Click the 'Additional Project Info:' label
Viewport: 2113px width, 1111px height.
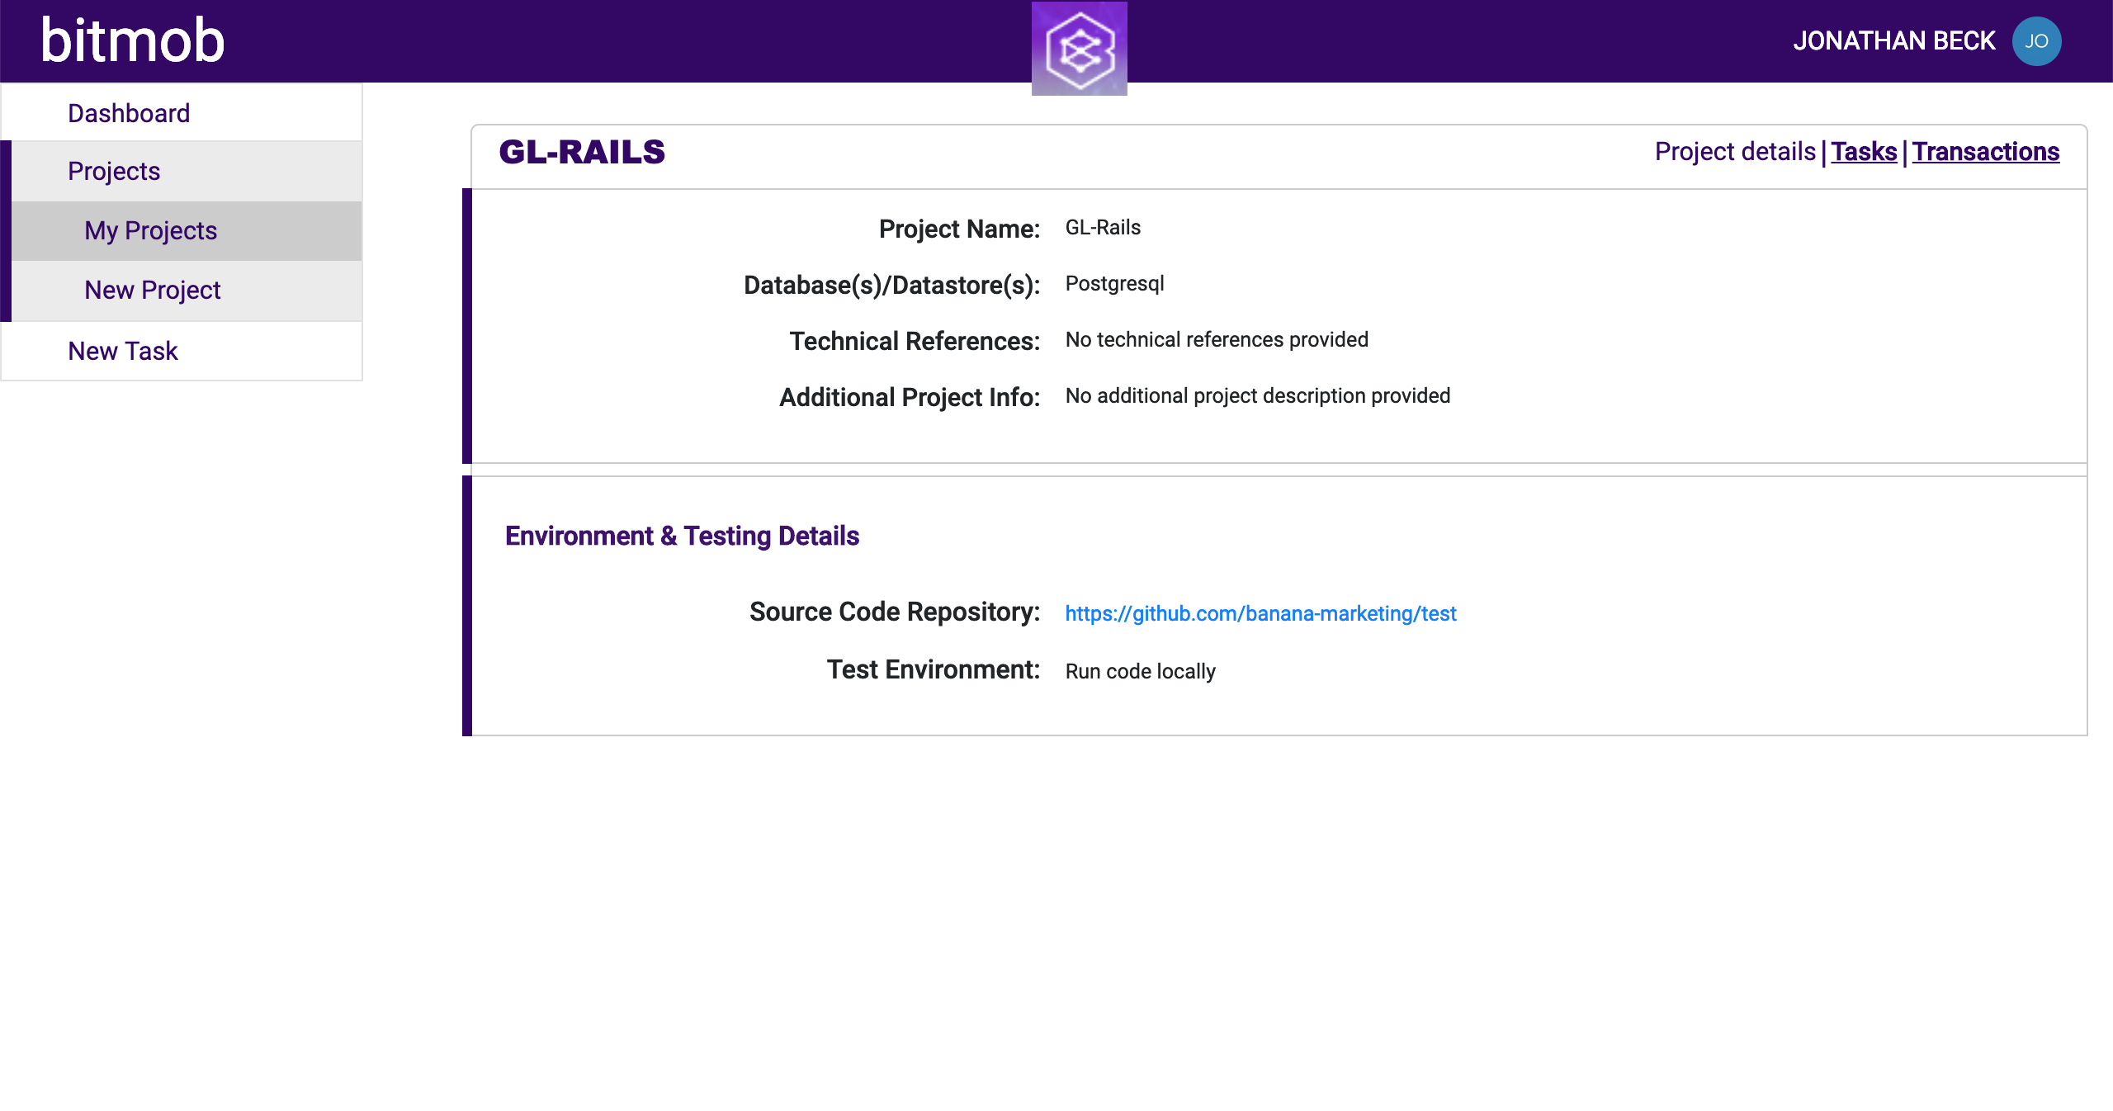[x=910, y=397]
